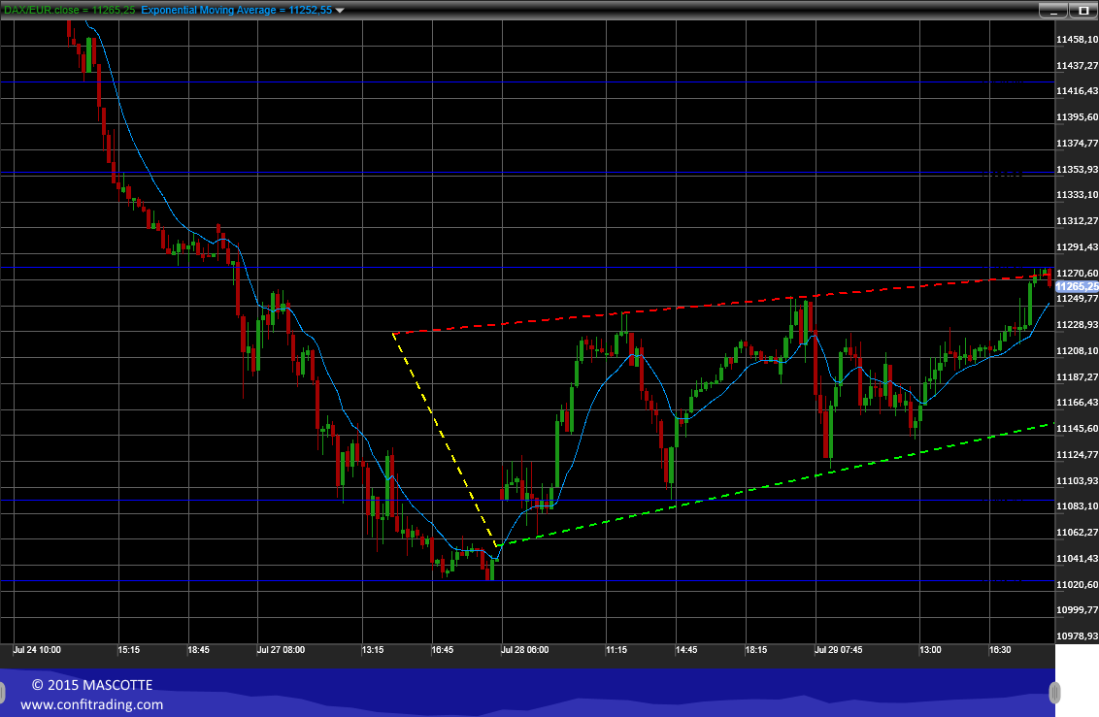The width and height of the screenshot is (1099, 717).
Task: Click the 11416,43 price axis label
Action: point(1077,91)
